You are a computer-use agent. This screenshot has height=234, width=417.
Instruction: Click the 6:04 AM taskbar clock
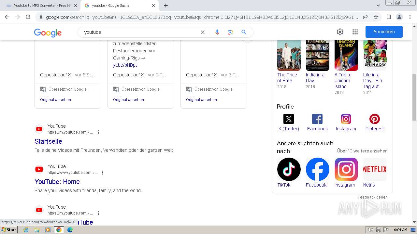[x=400, y=230]
